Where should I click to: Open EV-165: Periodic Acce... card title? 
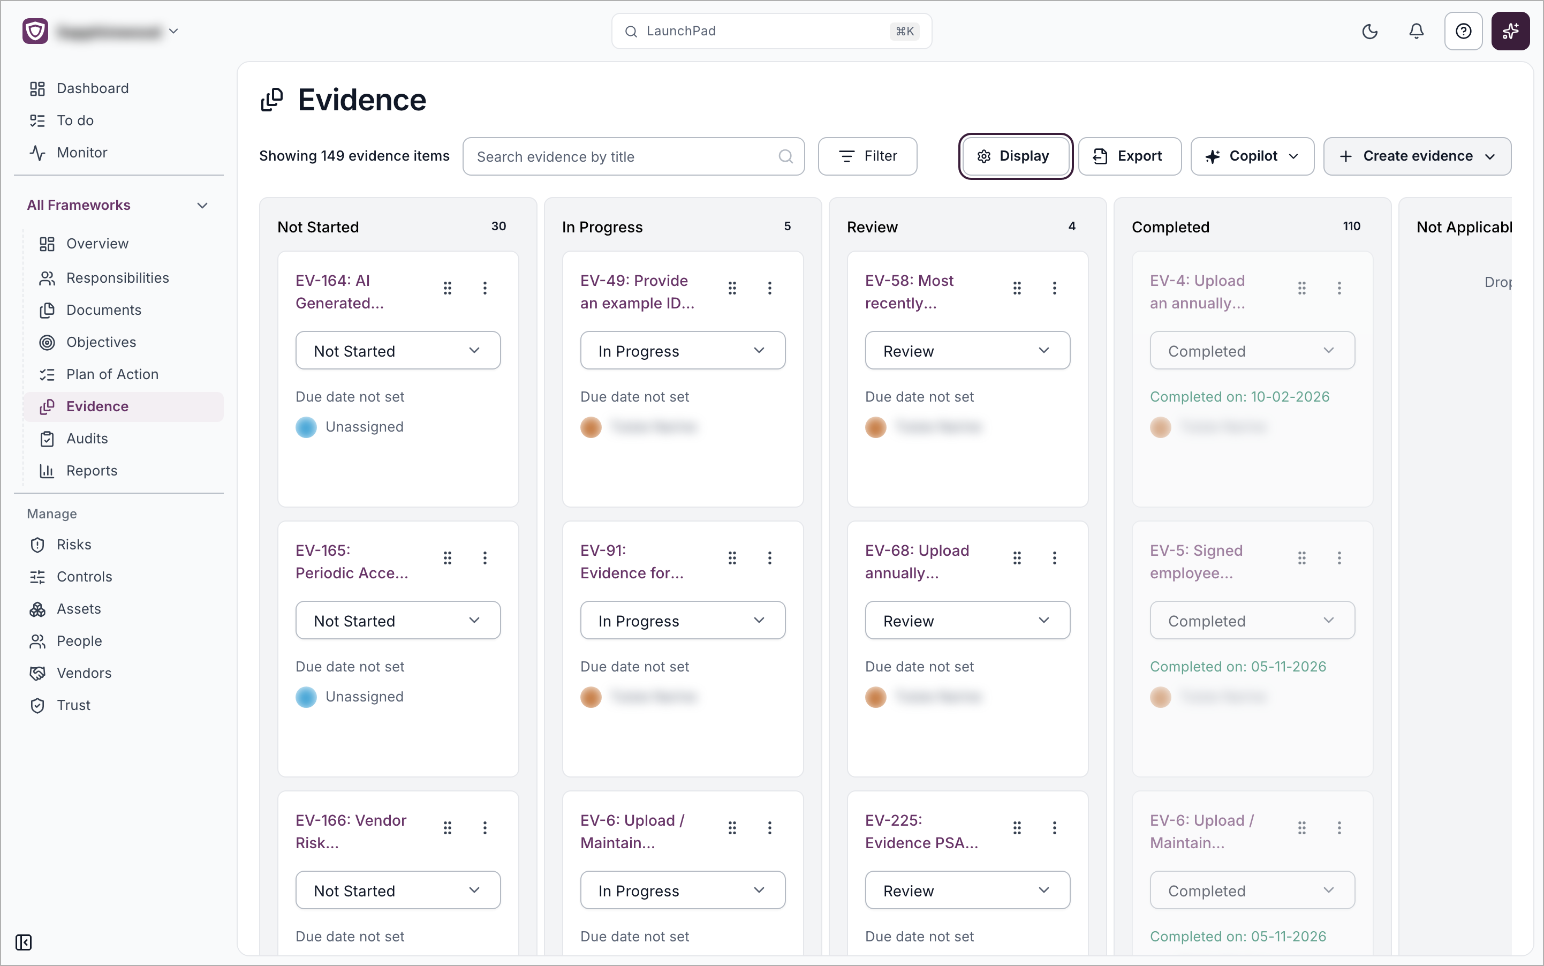(351, 562)
